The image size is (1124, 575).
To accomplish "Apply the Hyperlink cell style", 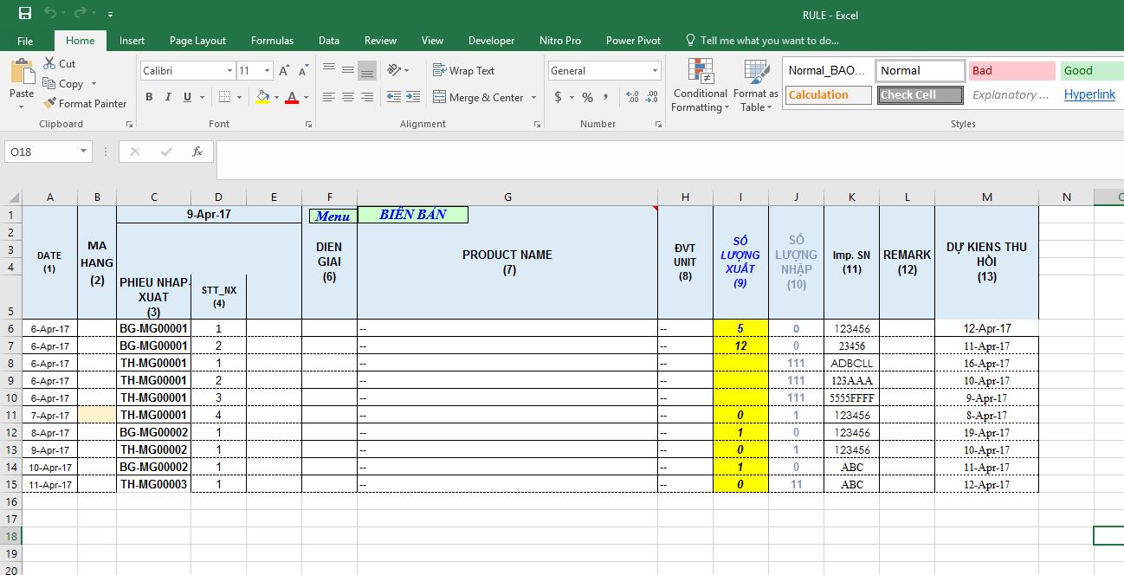I will (1089, 95).
